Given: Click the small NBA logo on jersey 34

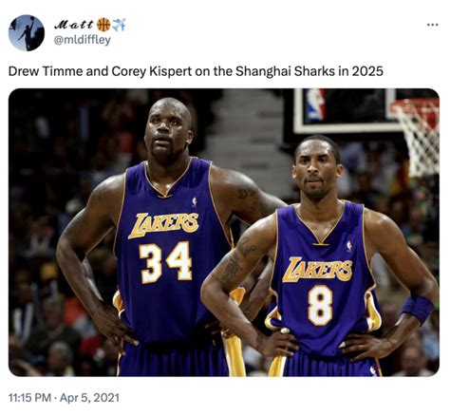Looking at the screenshot, I should point(195,201).
